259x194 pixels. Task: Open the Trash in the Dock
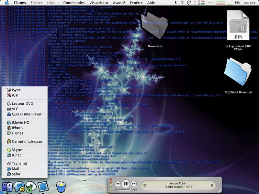point(61,187)
